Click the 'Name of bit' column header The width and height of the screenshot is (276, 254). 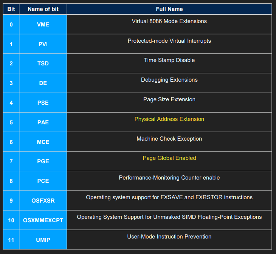(43, 9)
